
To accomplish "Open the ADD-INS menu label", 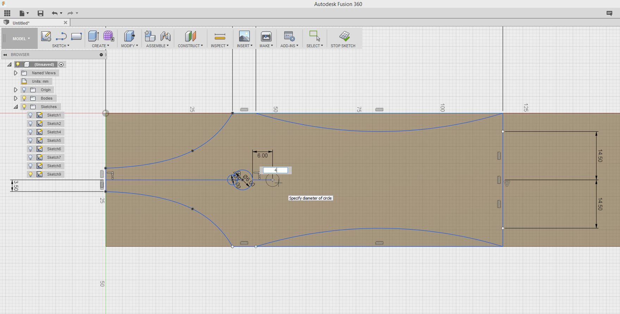I will point(289,46).
